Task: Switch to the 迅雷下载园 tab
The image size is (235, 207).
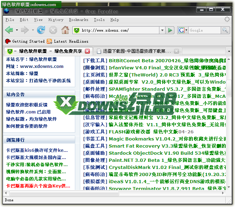Action: point(138,51)
